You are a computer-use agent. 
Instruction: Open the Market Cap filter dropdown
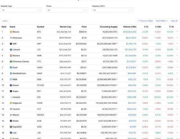[22, 10]
